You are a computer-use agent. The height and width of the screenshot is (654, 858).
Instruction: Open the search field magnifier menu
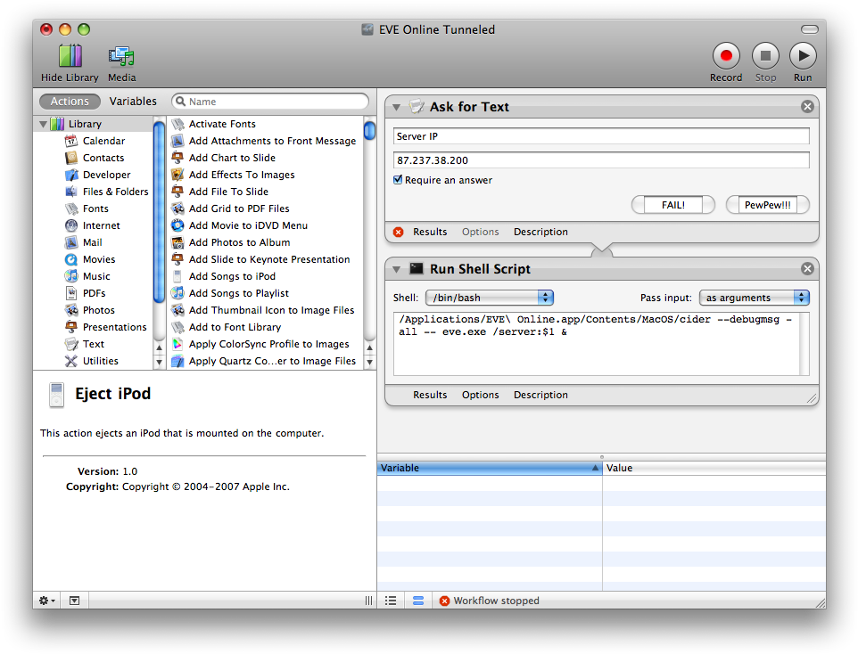pos(180,102)
